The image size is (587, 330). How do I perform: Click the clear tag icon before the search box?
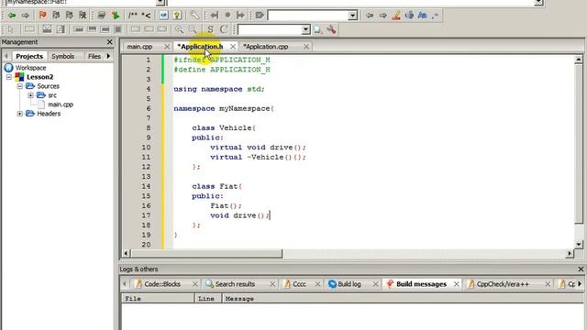click(x=260, y=16)
